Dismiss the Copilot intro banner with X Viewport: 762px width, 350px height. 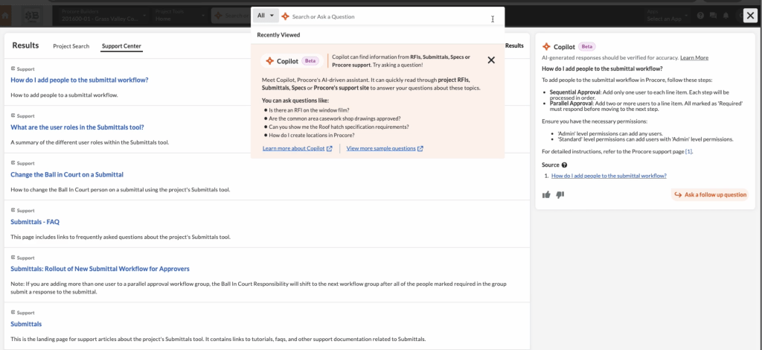(x=491, y=60)
